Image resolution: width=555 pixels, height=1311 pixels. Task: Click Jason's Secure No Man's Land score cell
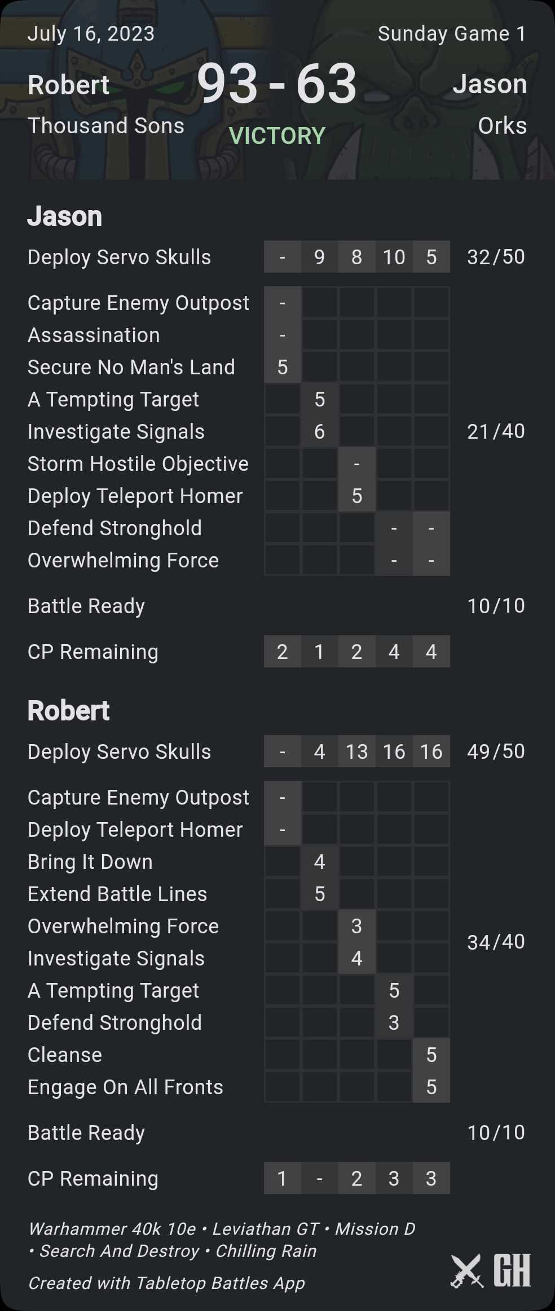[x=283, y=368]
